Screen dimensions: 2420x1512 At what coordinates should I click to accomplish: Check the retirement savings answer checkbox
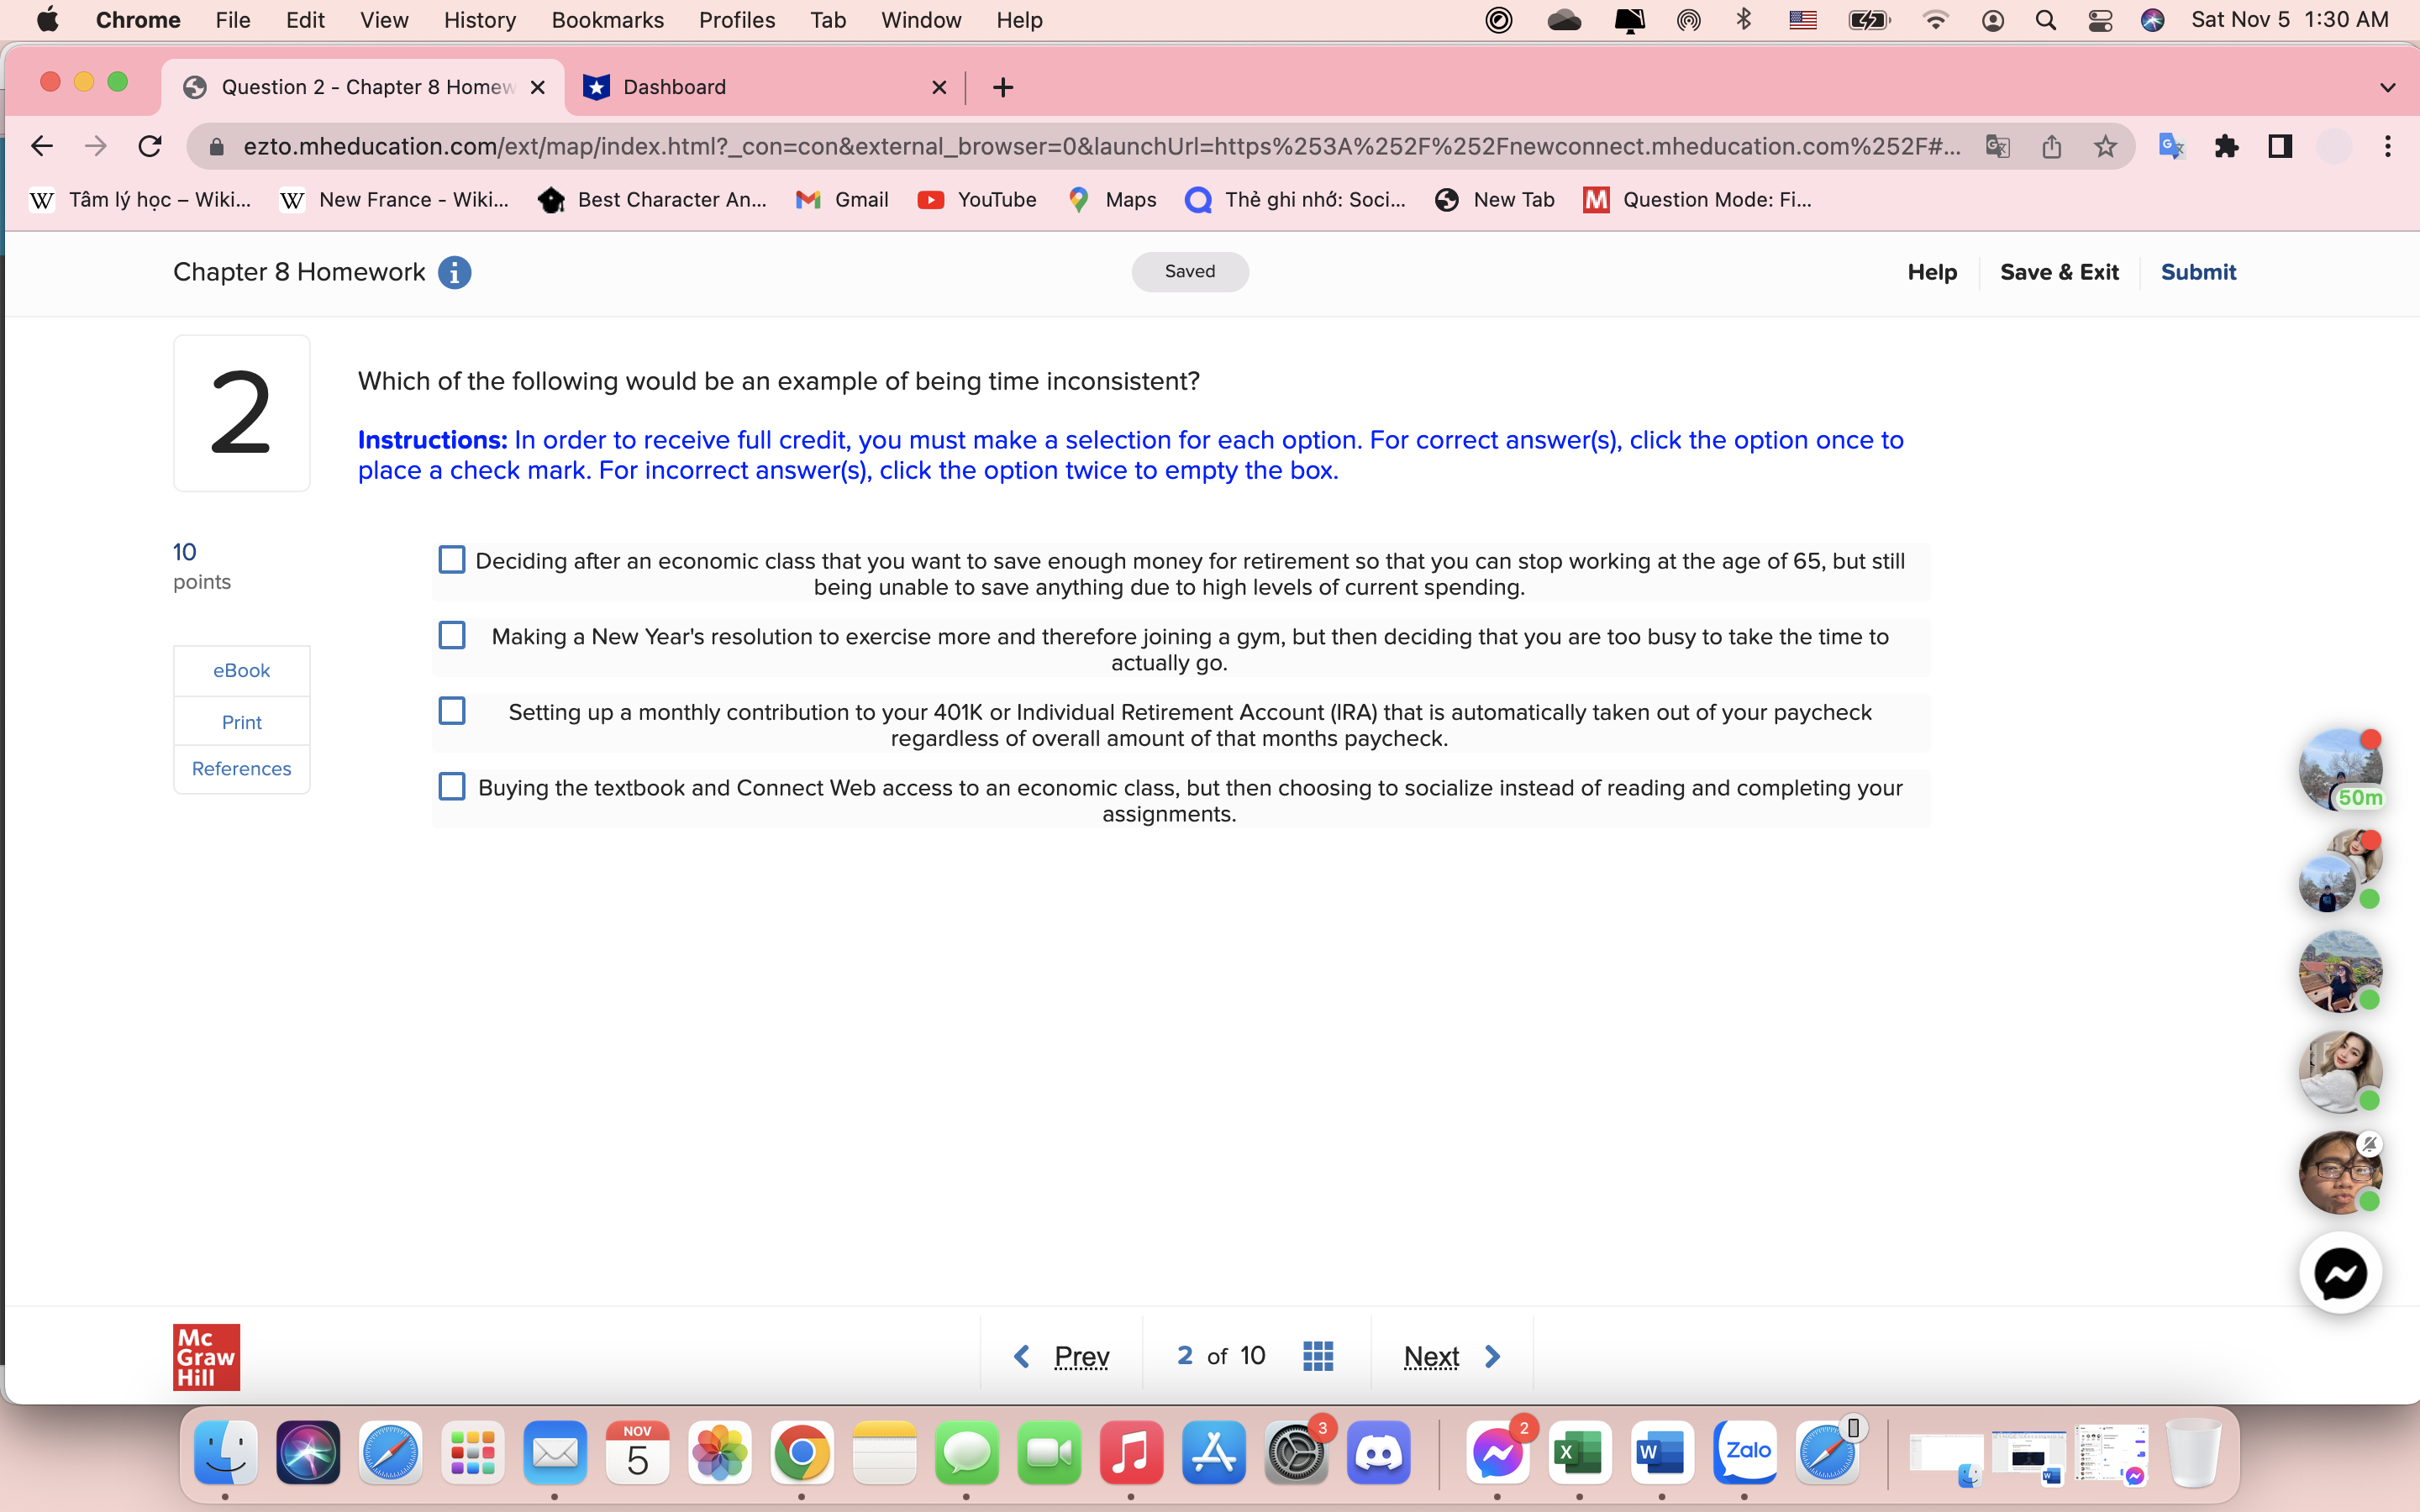(452, 560)
